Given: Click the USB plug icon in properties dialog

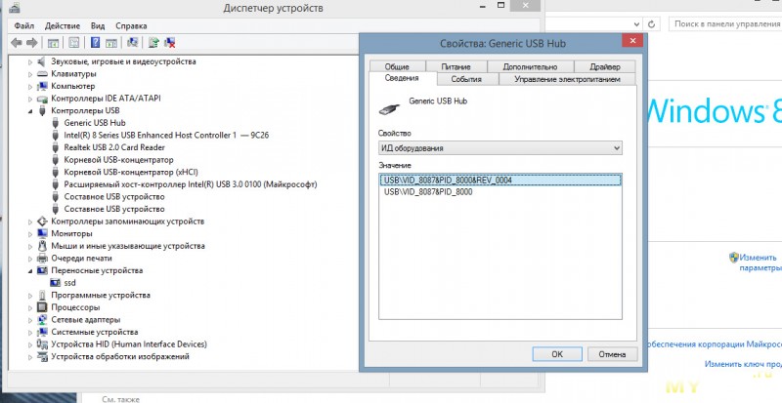Looking at the screenshot, I should [x=389, y=108].
